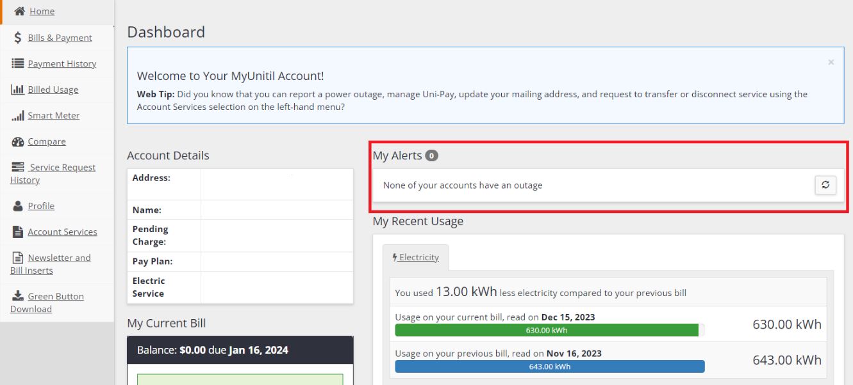Click the green 630.00 kWh usage bar
853x385 pixels.
(x=547, y=330)
